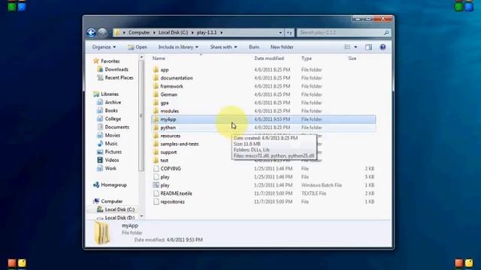
Task: Select the play file of type File
Action: click(165, 177)
